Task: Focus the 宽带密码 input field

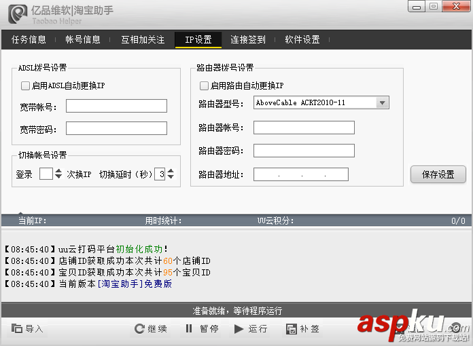Action: coord(116,128)
